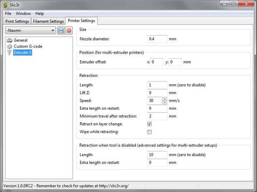Click the "Wipe while retracting:" label
The width and height of the screenshot is (257, 192).
click(x=99, y=132)
